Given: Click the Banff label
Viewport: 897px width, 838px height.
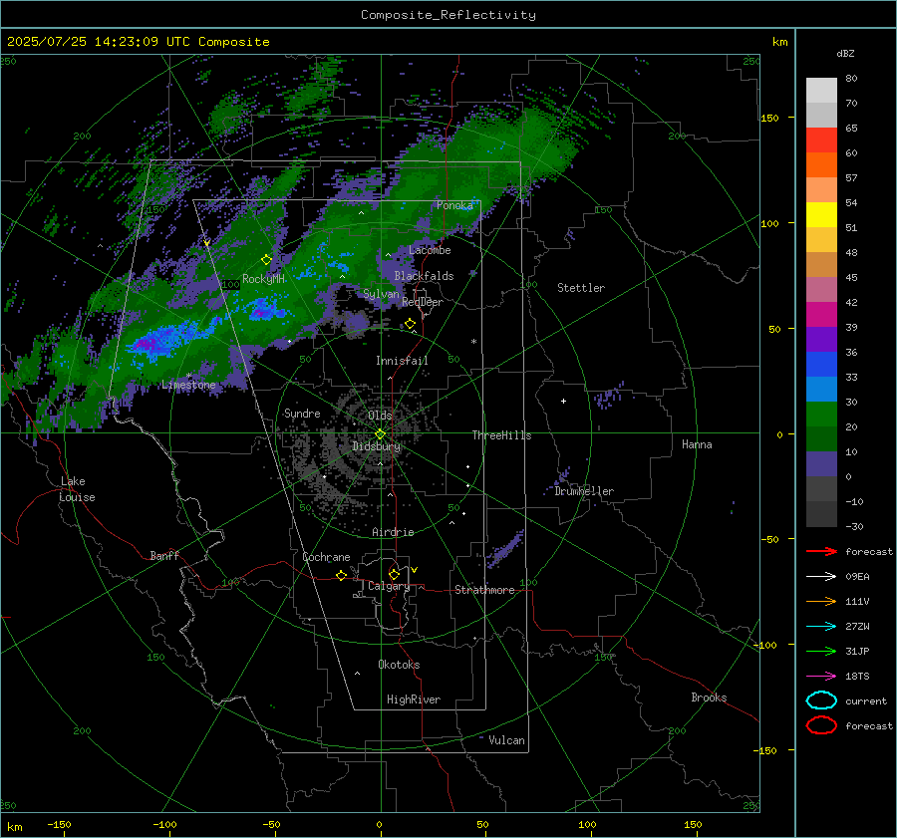Looking at the screenshot, I should (164, 556).
